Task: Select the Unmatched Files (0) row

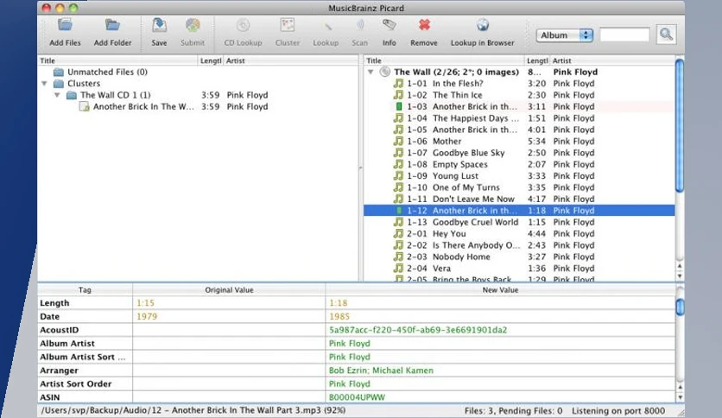Action: (x=198, y=73)
